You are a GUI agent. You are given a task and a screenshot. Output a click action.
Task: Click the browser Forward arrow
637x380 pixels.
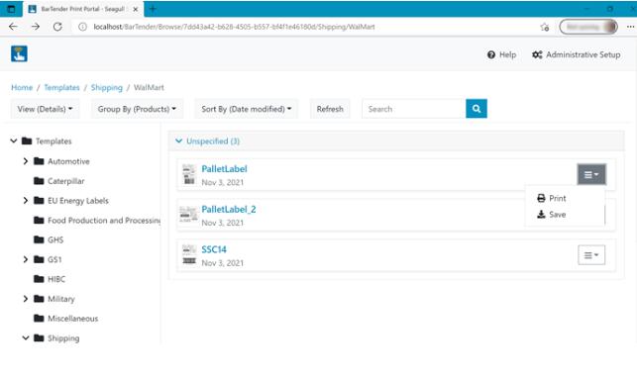coord(36,27)
